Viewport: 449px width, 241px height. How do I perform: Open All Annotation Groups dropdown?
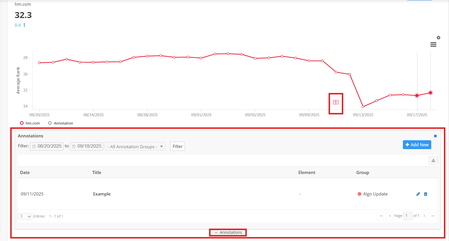(x=135, y=147)
